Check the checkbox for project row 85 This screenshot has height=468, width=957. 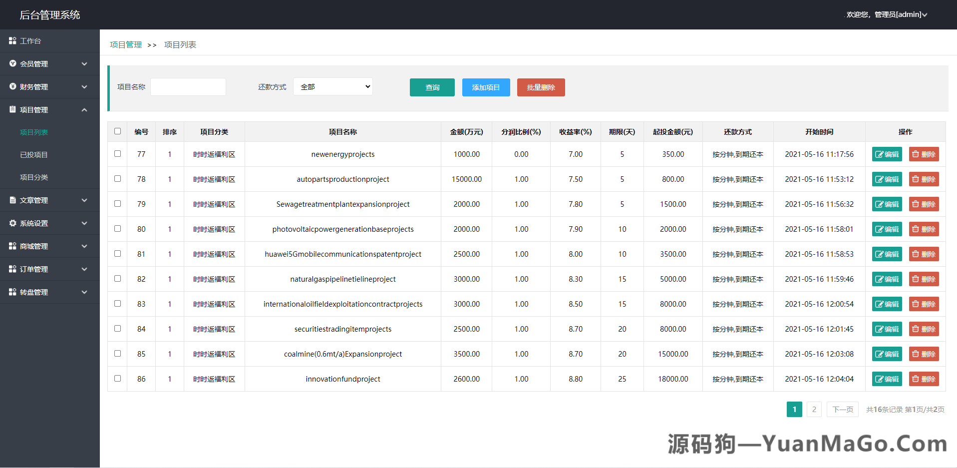[x=117, y=353]
